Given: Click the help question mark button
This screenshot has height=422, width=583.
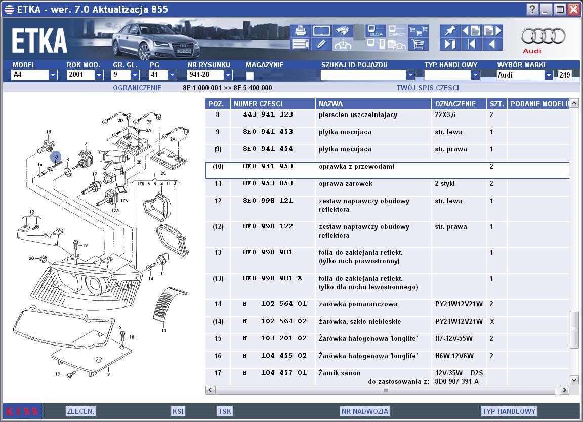Looking at the screenshot, I should point(532,9).
